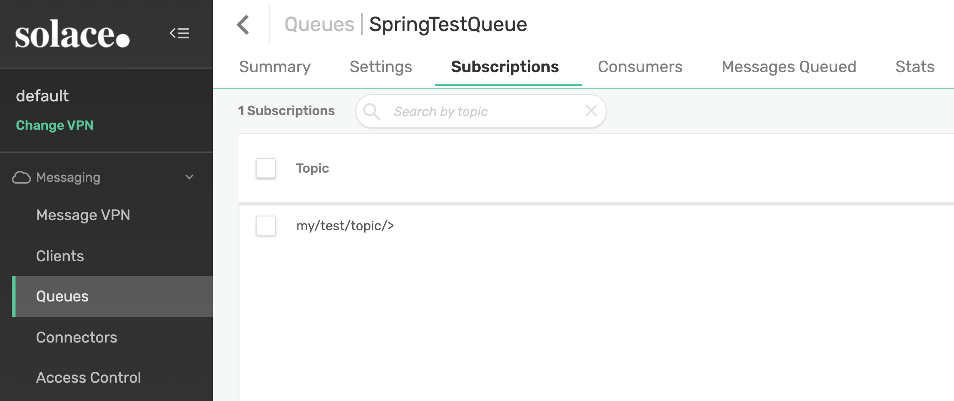The width and height of the screenshot is (954, 401).
Task: Switch to the Settings tab
Action: click(x=381, y=67)
